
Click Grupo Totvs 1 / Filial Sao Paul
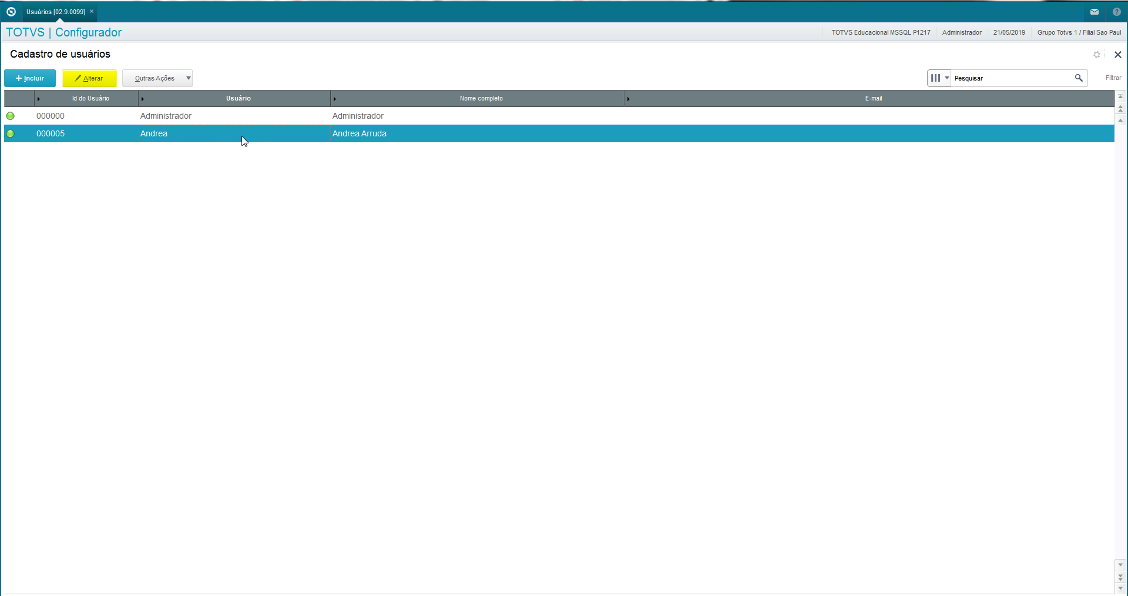point(1079,32)
